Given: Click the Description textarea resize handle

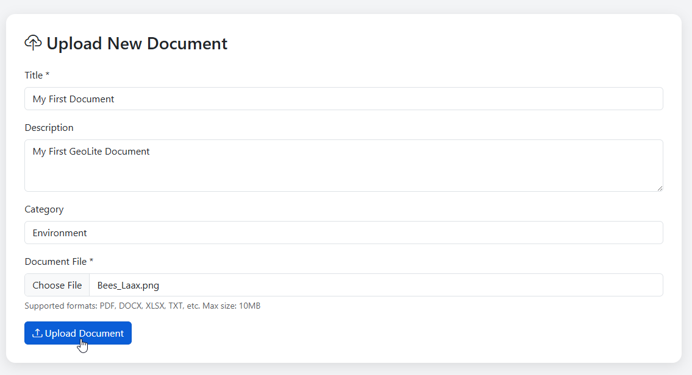Looking at the screenshot, I should pos(659,187).
